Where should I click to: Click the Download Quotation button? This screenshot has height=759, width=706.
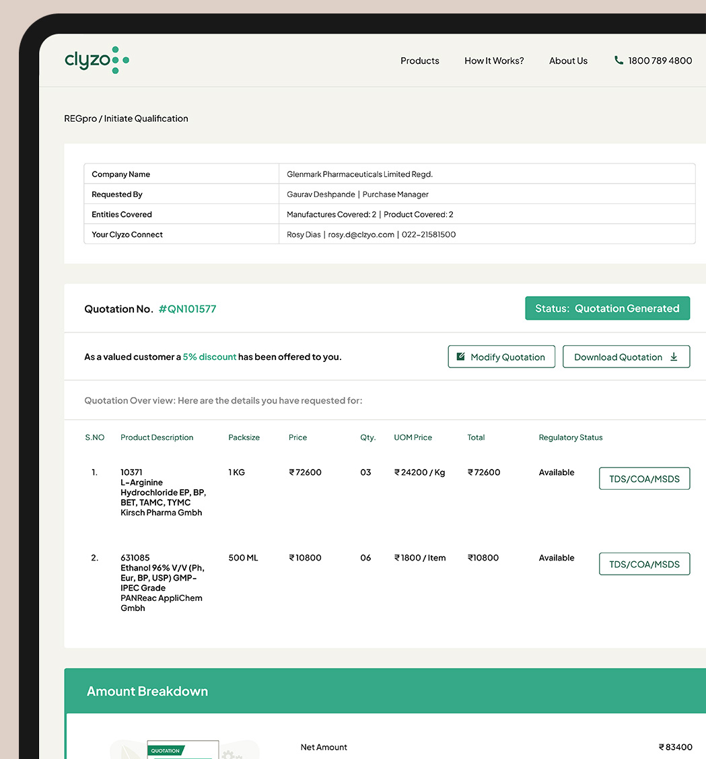click(626, 357)
